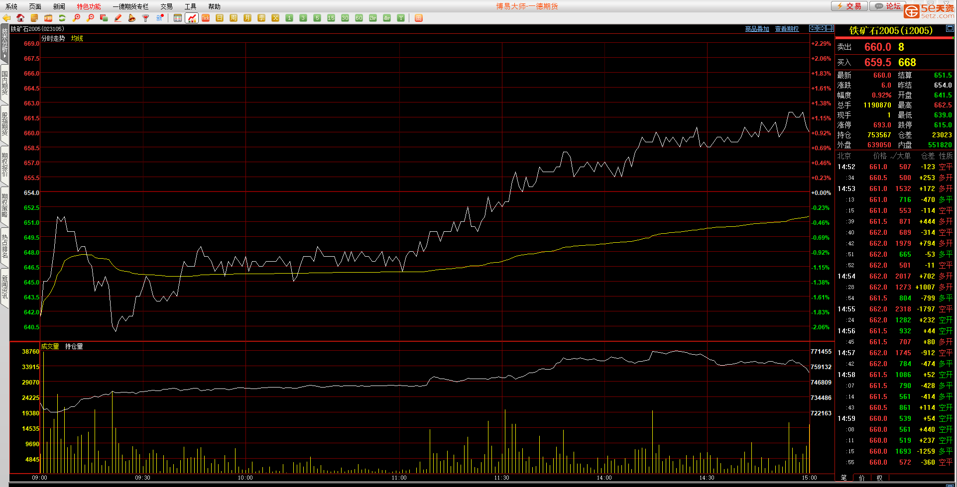
Task: Click the 均线 label in chart header
Action: pyautogui.click(x=77, y=38)
